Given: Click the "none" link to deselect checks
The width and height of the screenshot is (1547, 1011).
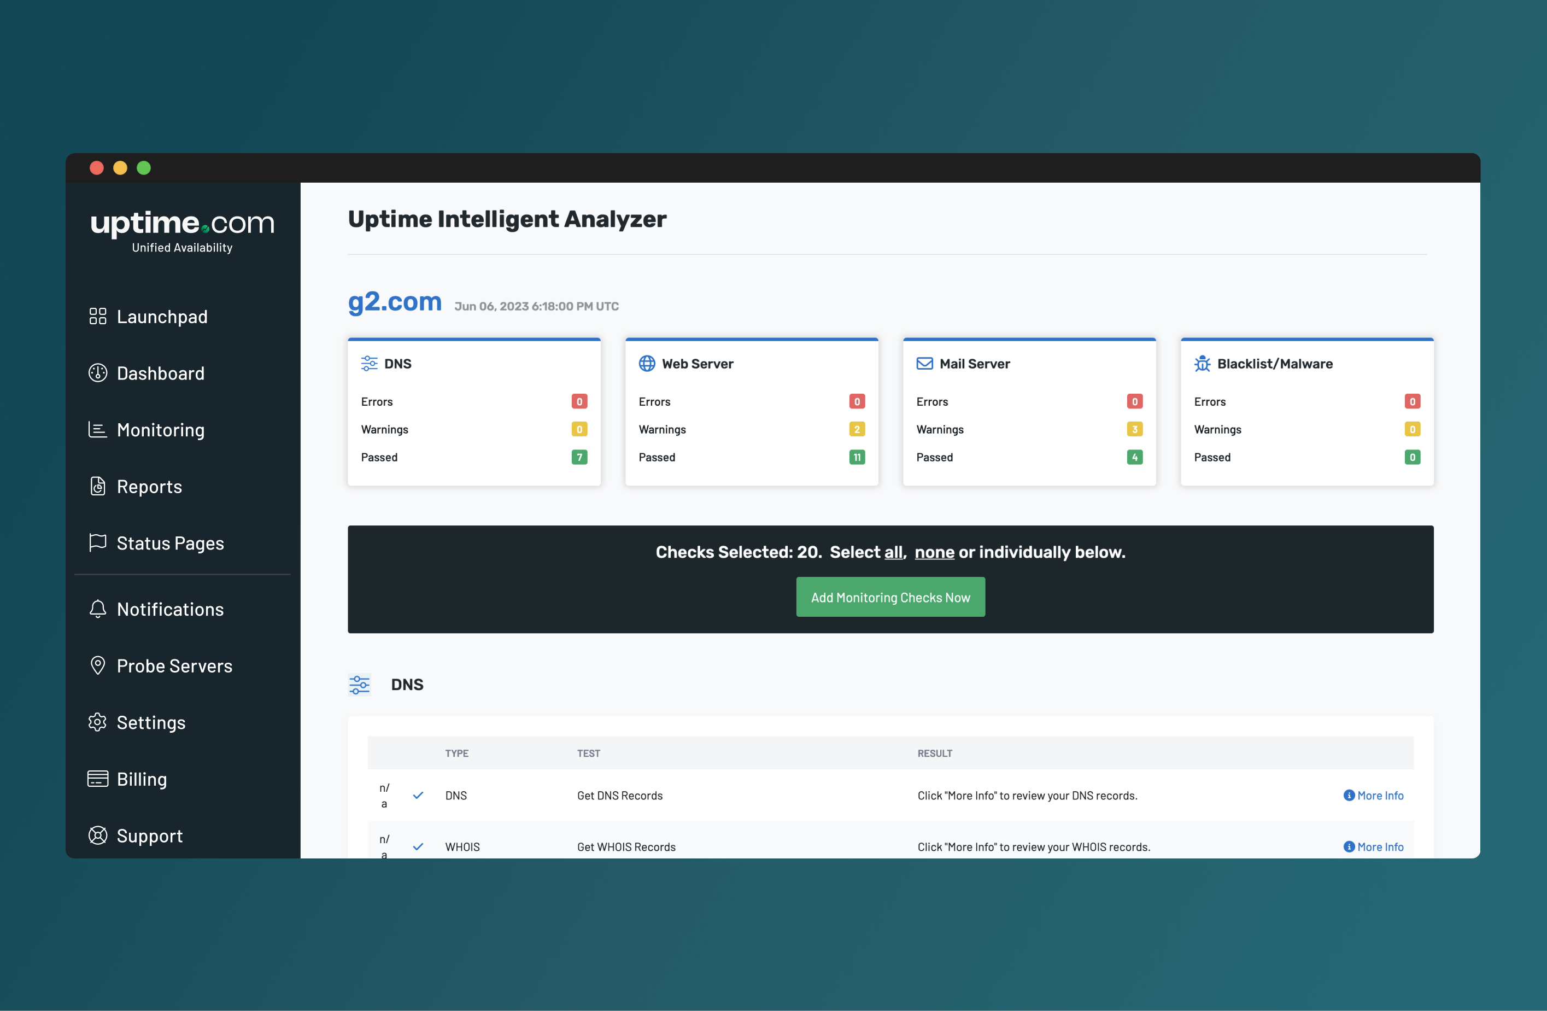Looking at the screenshot, I should pyautogui.click(x=935, y=552).
